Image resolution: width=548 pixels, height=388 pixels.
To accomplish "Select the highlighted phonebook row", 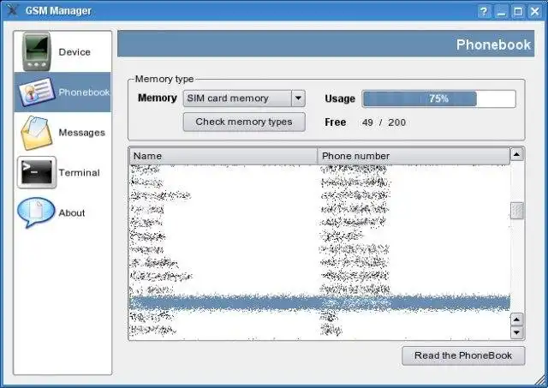I will (x=319, y=302).
